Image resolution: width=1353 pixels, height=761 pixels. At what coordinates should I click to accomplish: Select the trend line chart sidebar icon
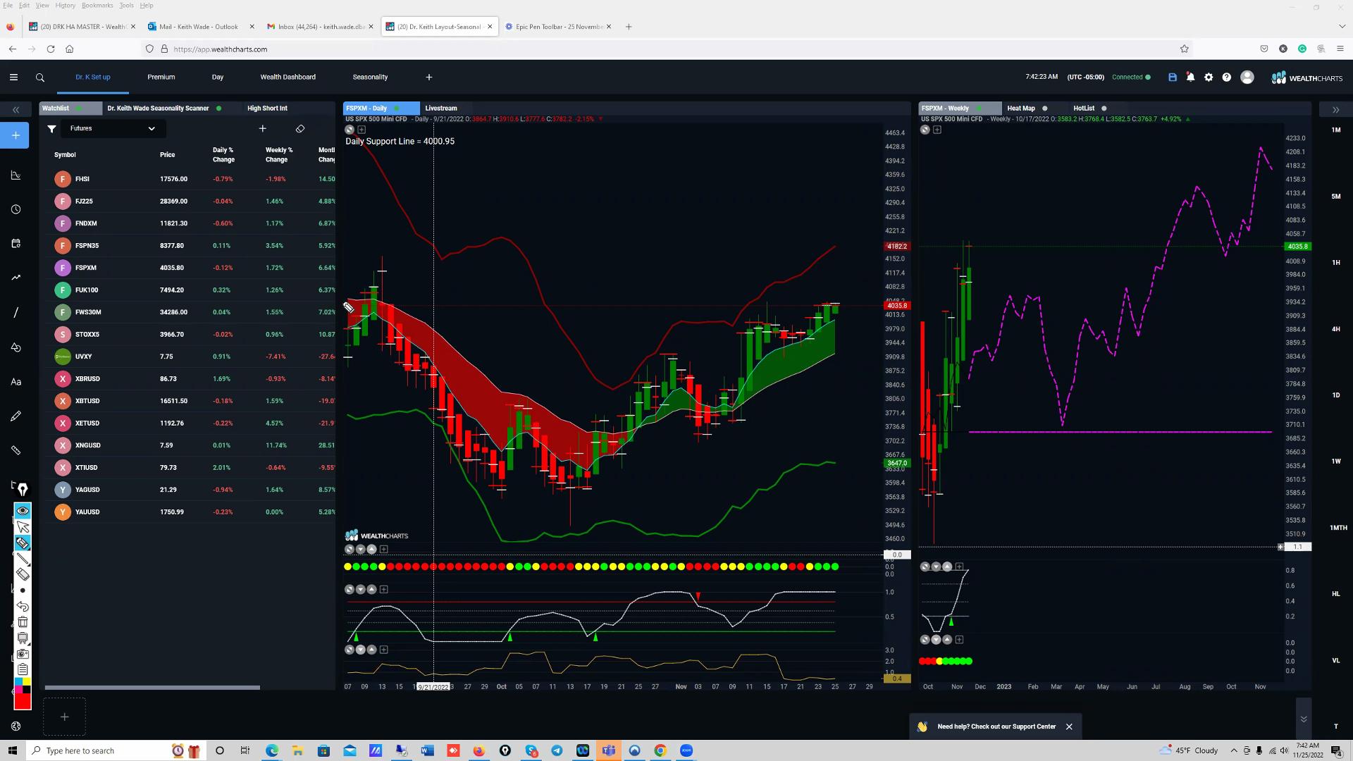[x=16, y=278]
